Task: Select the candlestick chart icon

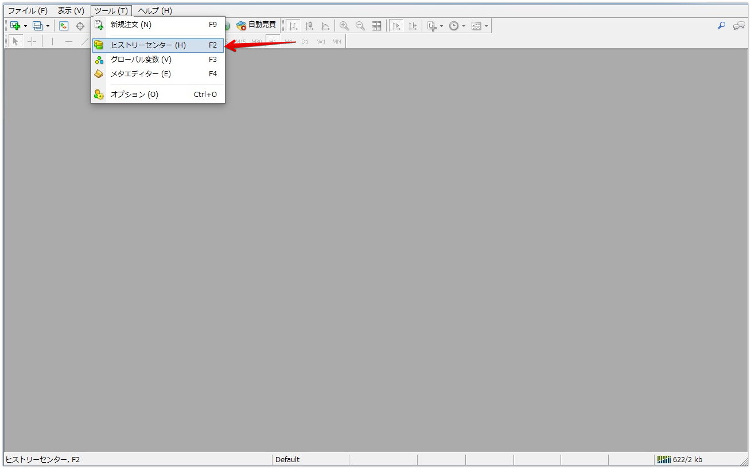Action: click(309, 26)
